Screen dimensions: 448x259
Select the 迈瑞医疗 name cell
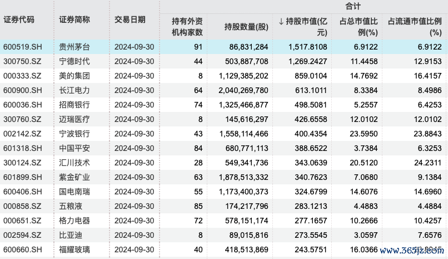point(74,119)
